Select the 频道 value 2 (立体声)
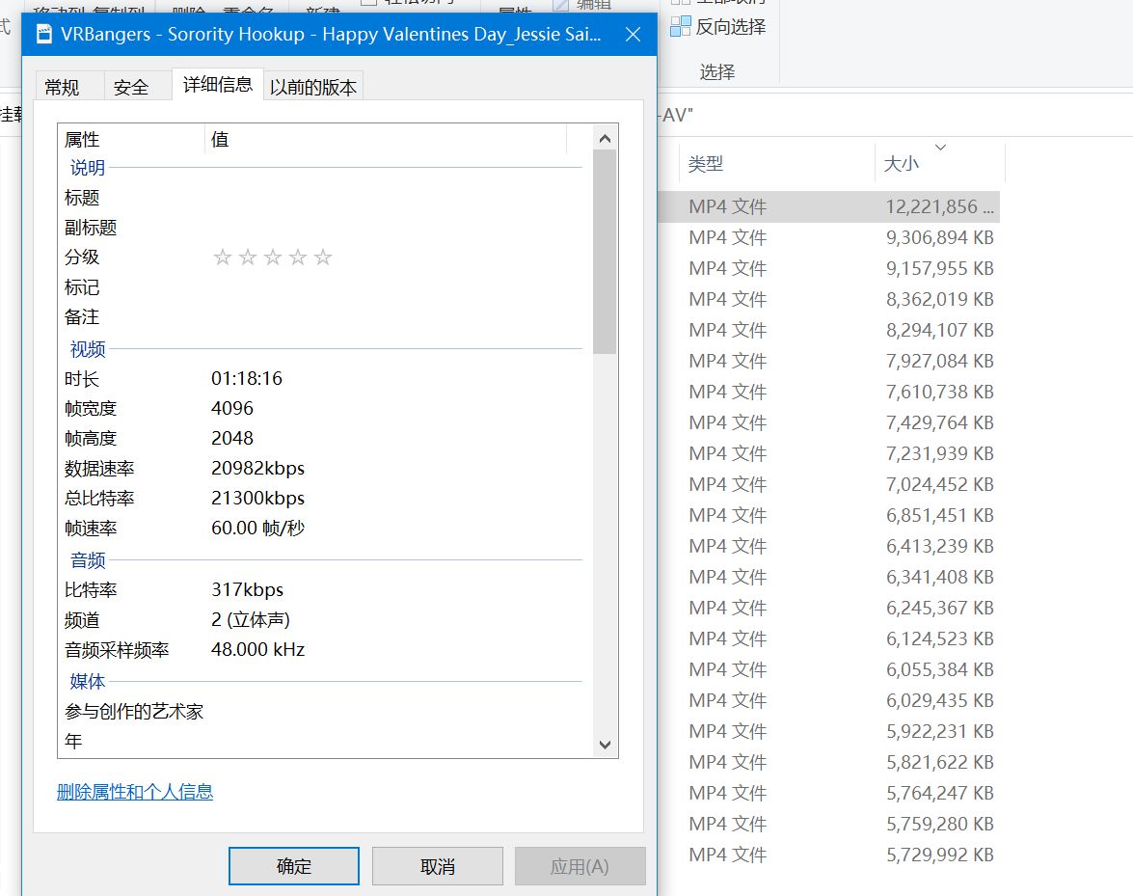Viewport: 1133px width, 896px height. [x=251, y=620]
